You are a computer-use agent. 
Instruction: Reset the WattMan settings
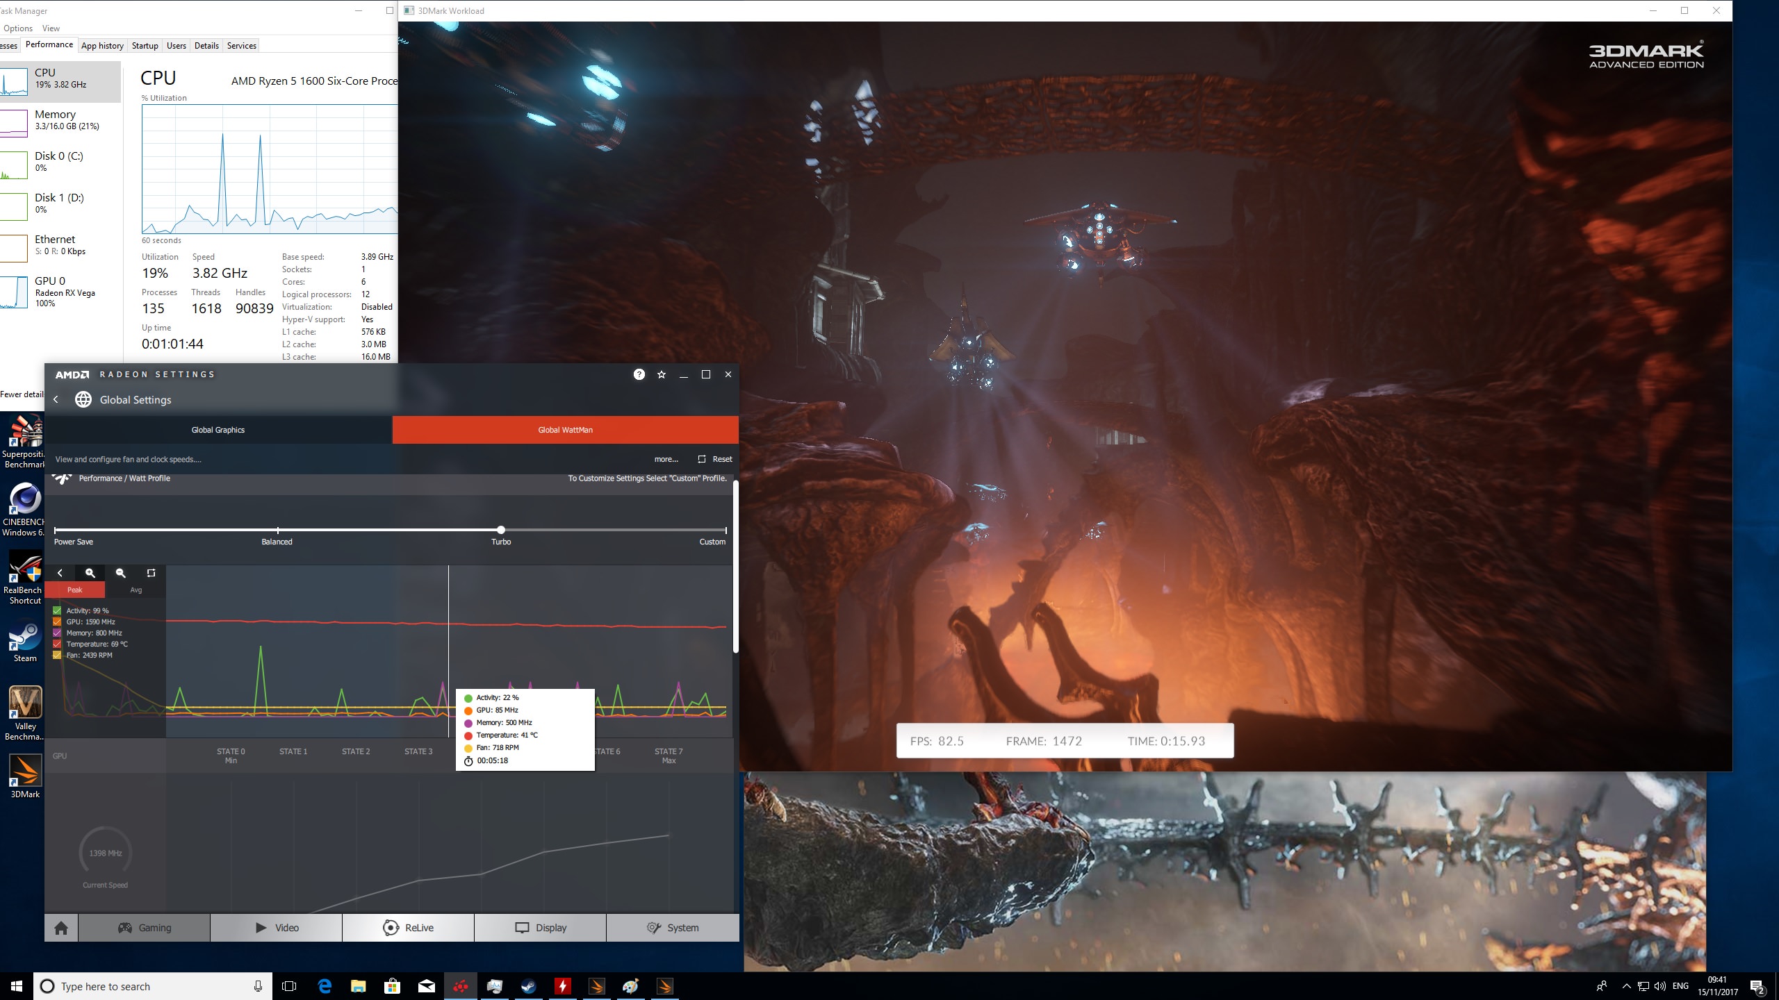click(715, 459)
